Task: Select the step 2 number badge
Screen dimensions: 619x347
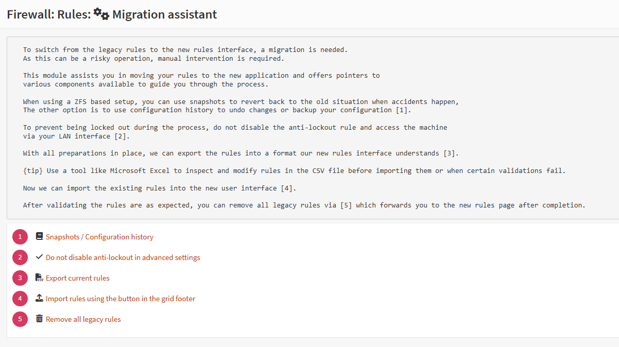Action: point(20,257)
